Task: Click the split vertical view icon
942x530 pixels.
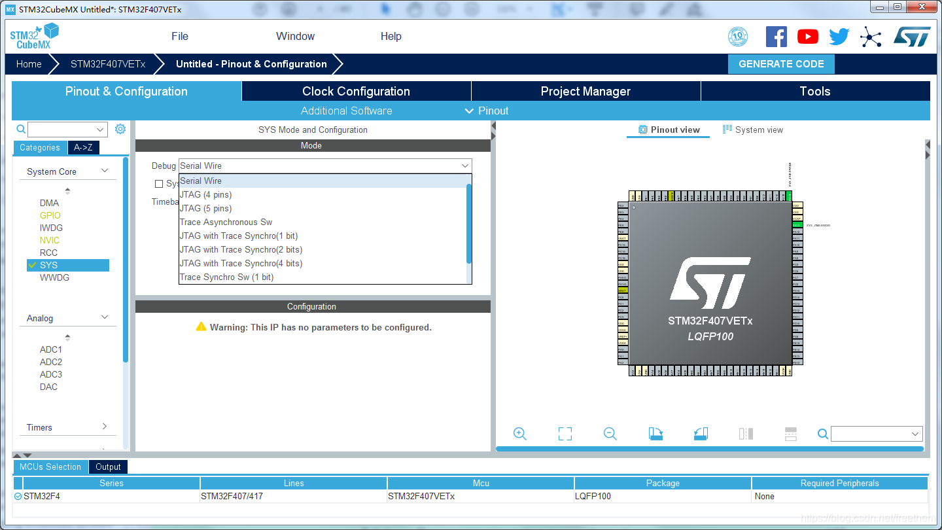Action: [x=746, y=433]
